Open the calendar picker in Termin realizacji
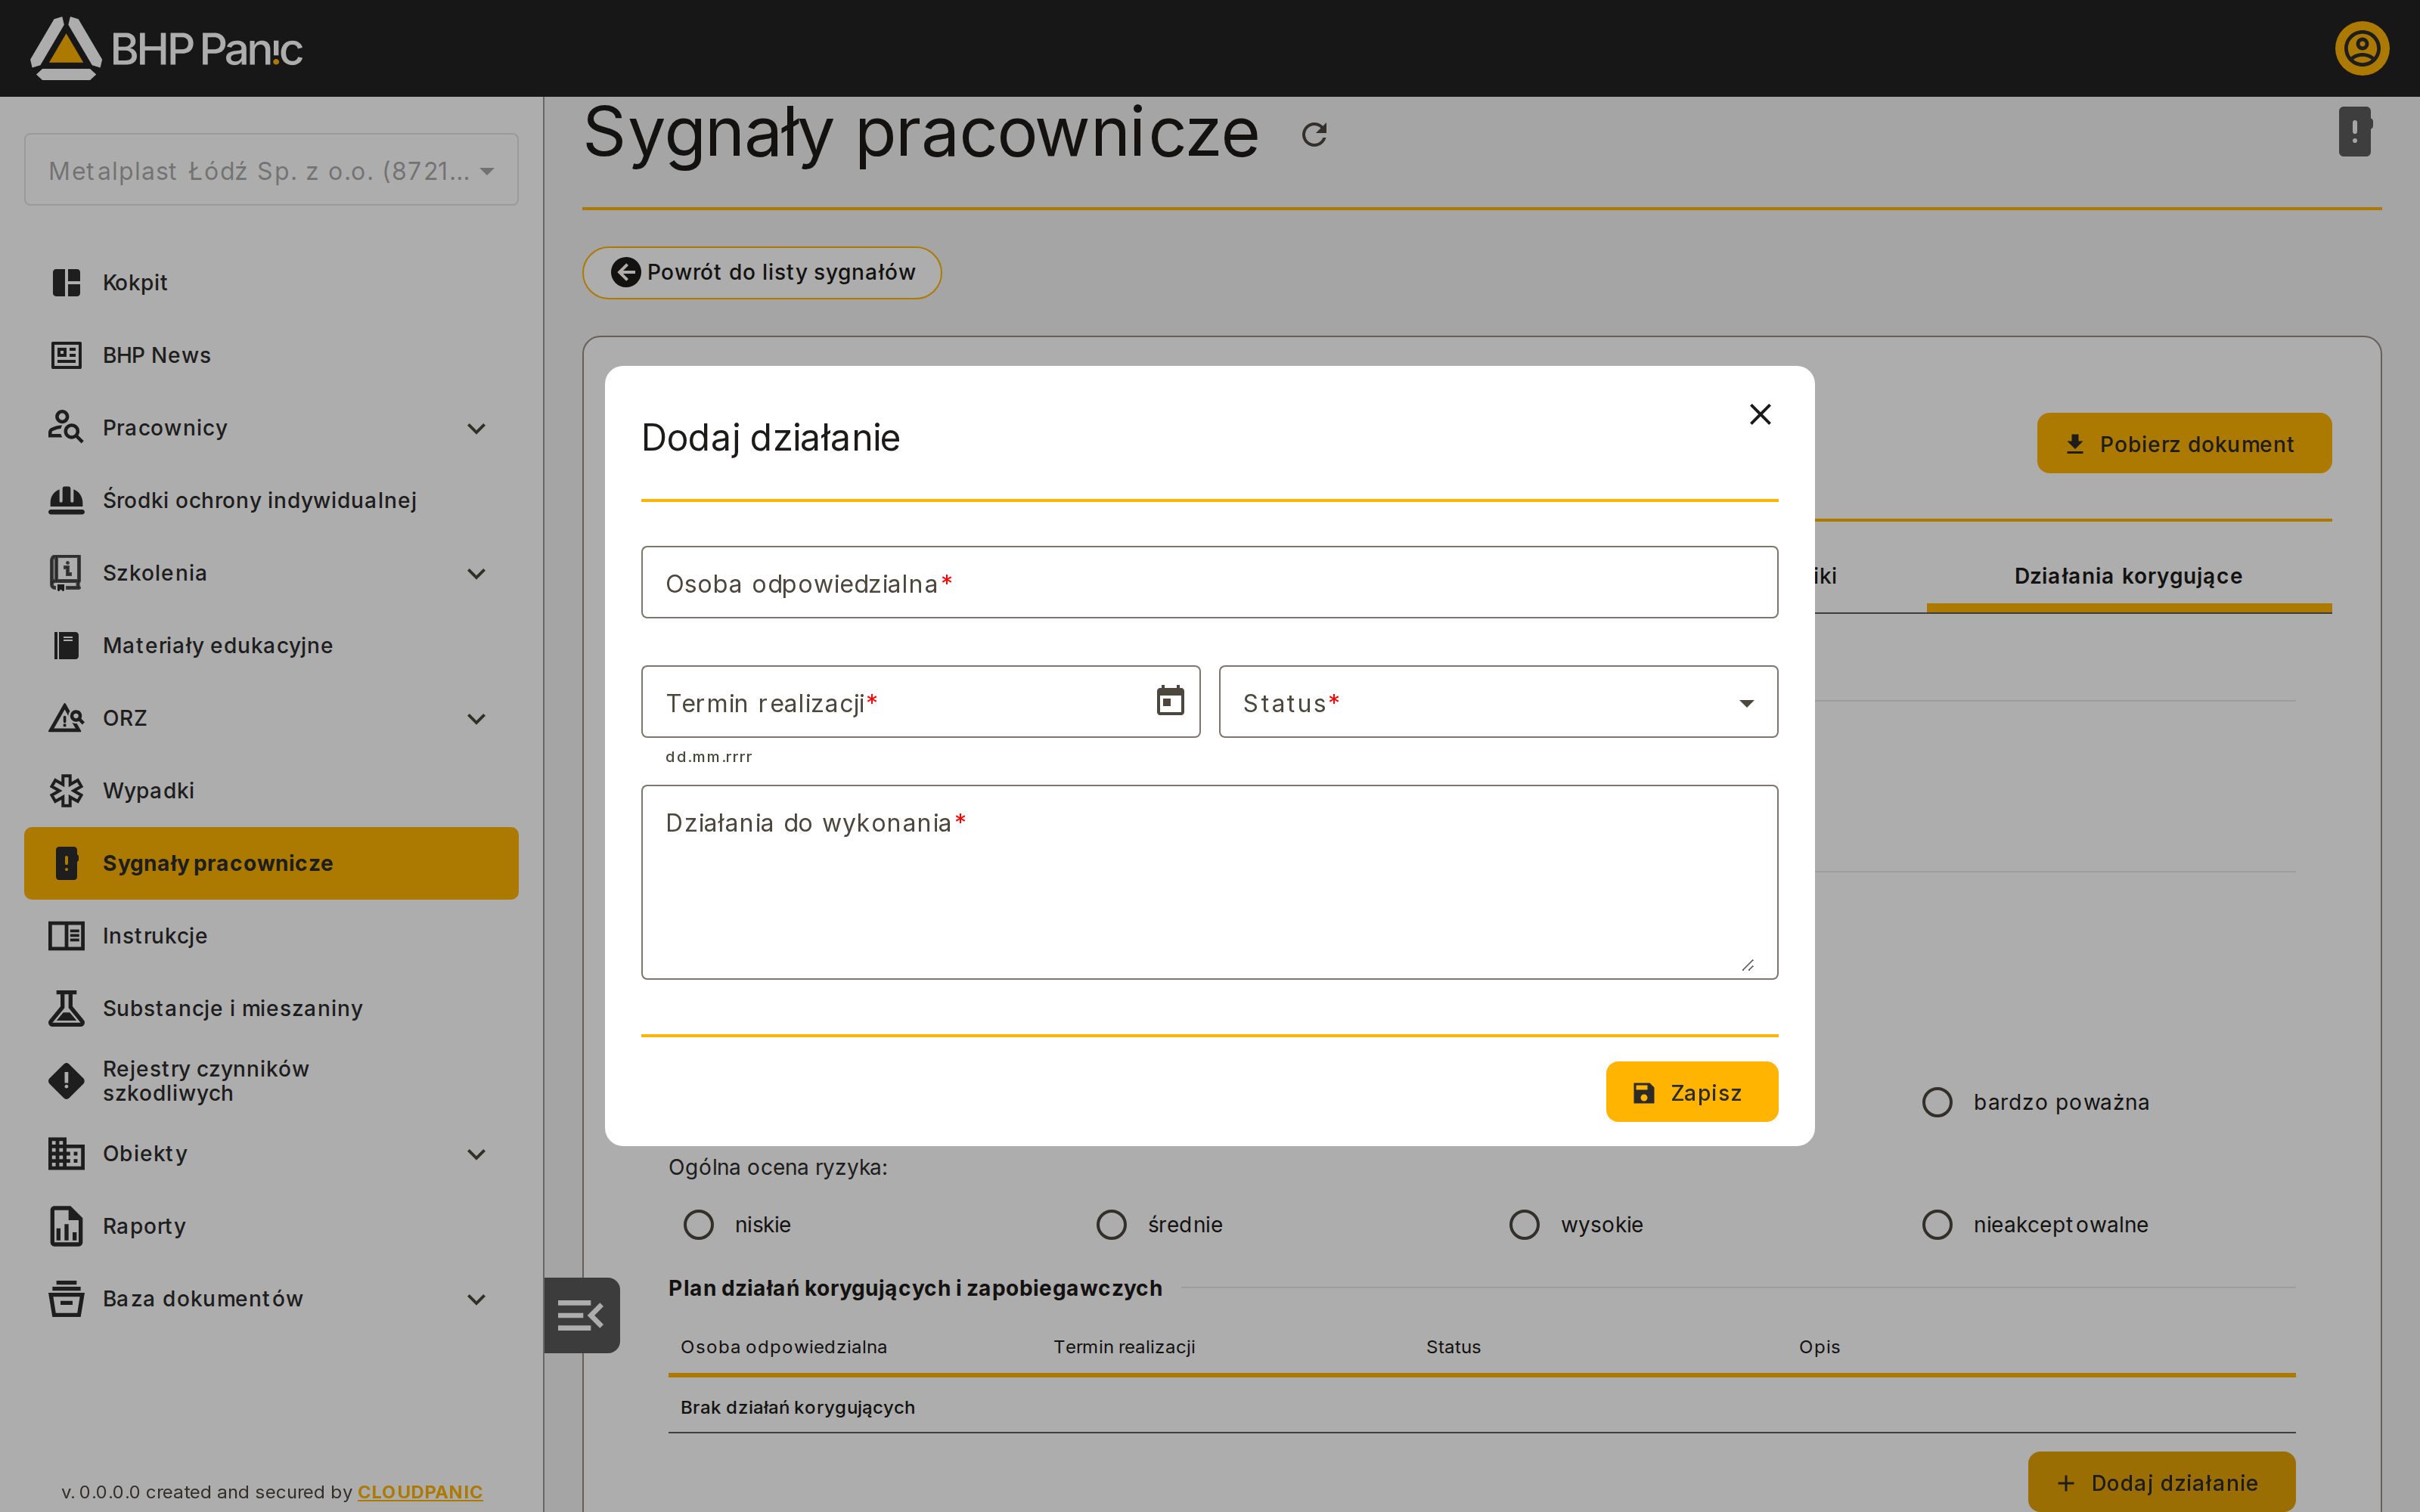 [1170, 701]
